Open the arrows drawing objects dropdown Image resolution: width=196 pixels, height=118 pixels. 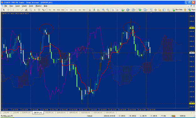tap(44, 10)
